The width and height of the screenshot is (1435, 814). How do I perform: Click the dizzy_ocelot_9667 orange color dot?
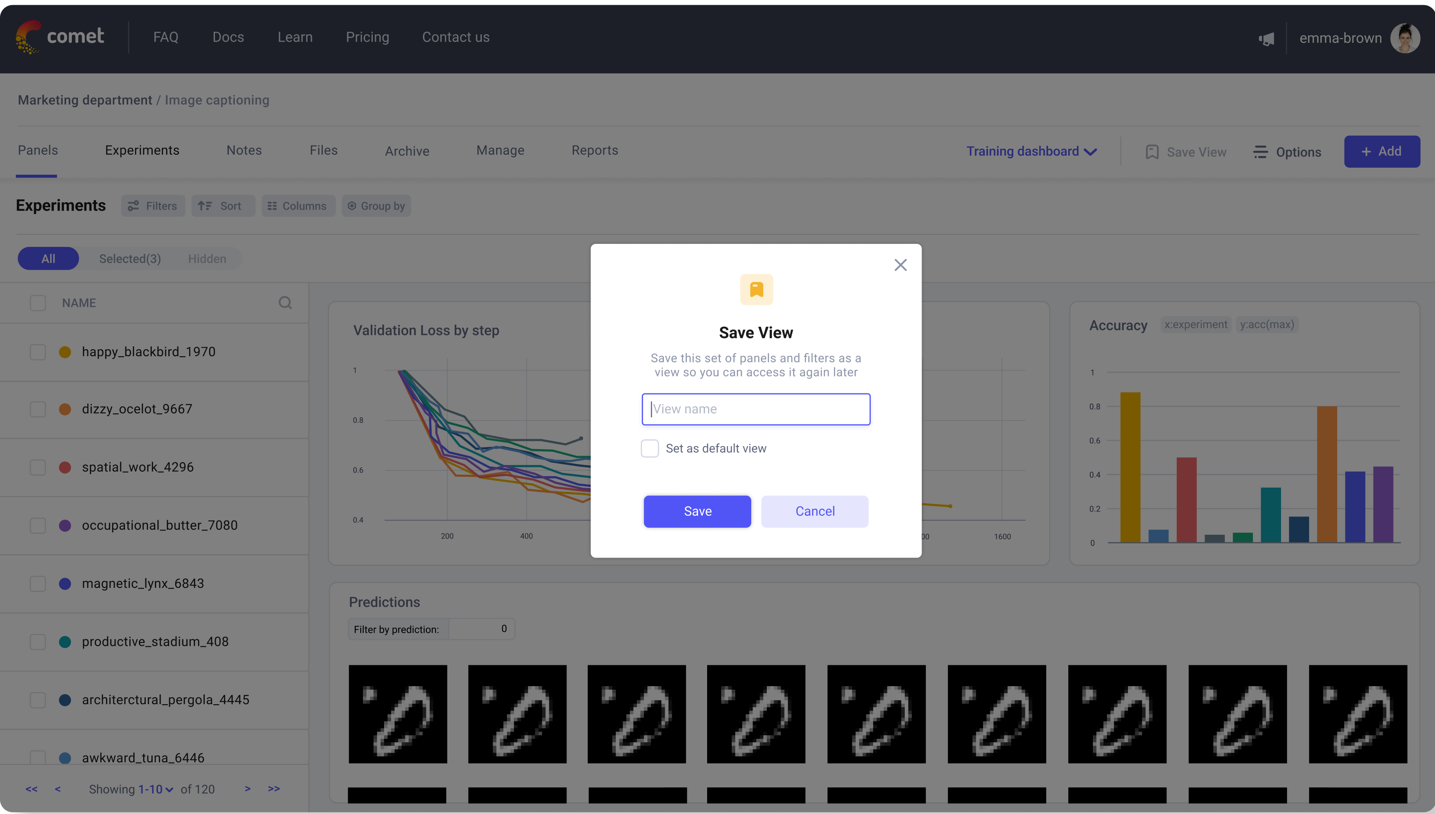click(x=65, y=409)
